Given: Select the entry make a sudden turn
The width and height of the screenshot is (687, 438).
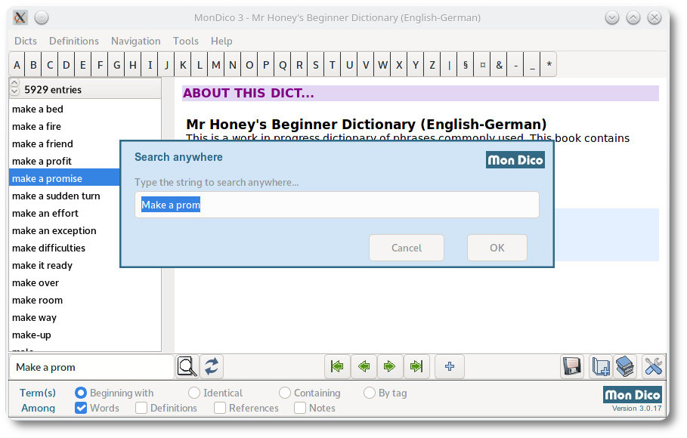Looking at the screenshot, I should click(x=64, y=196).
